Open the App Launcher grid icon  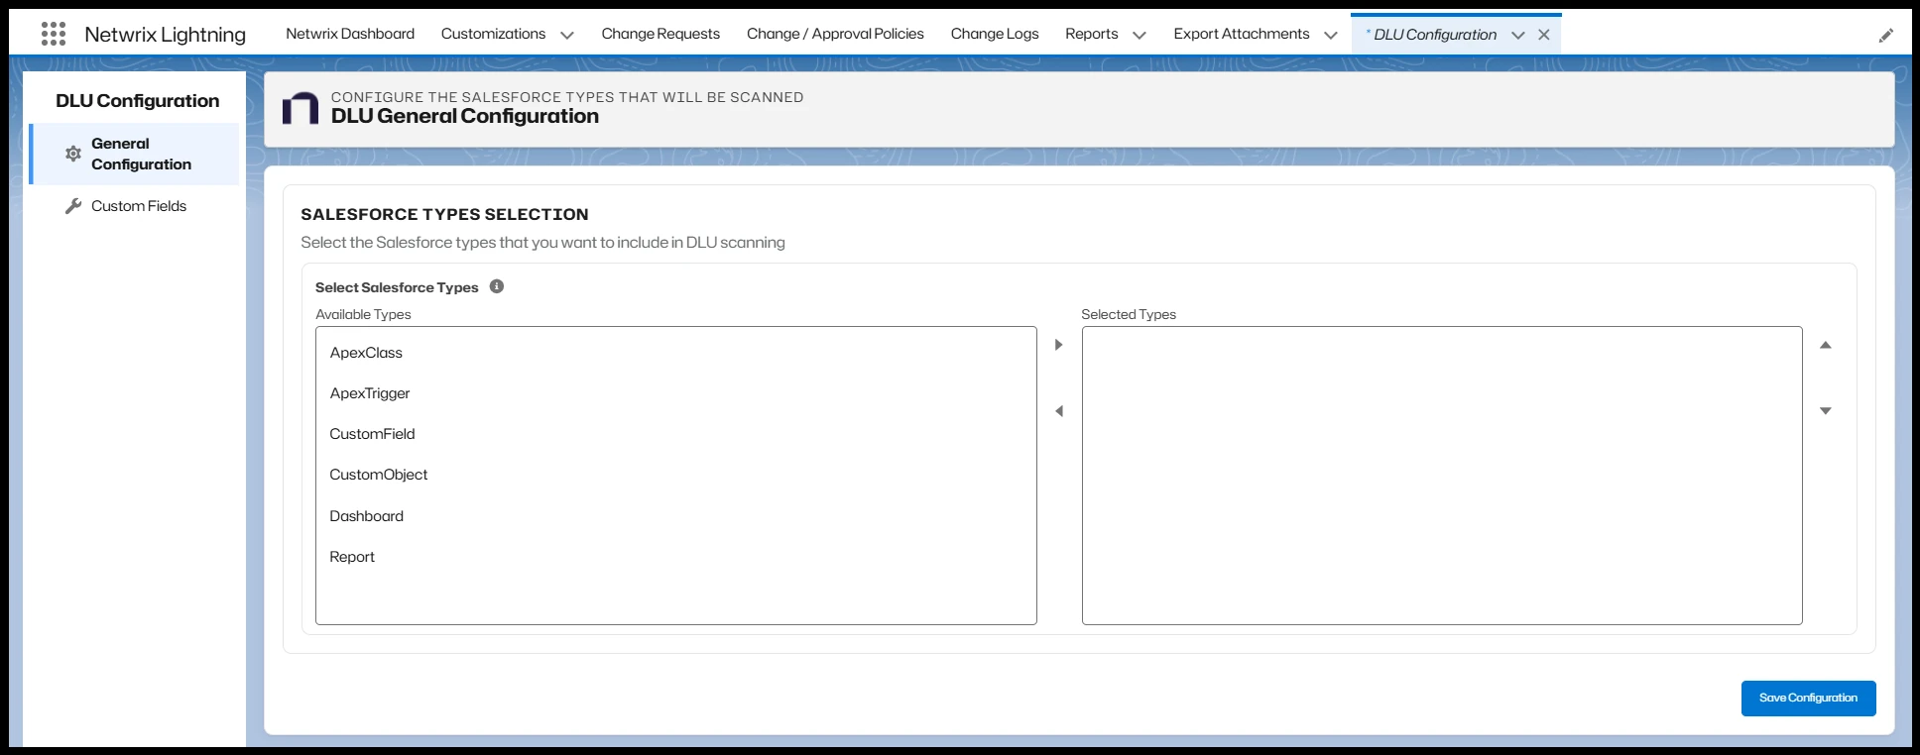pyautogui.click(x=54, y=34)
